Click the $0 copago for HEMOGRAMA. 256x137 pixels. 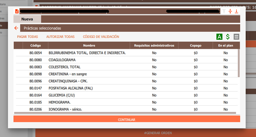(196, 102)
